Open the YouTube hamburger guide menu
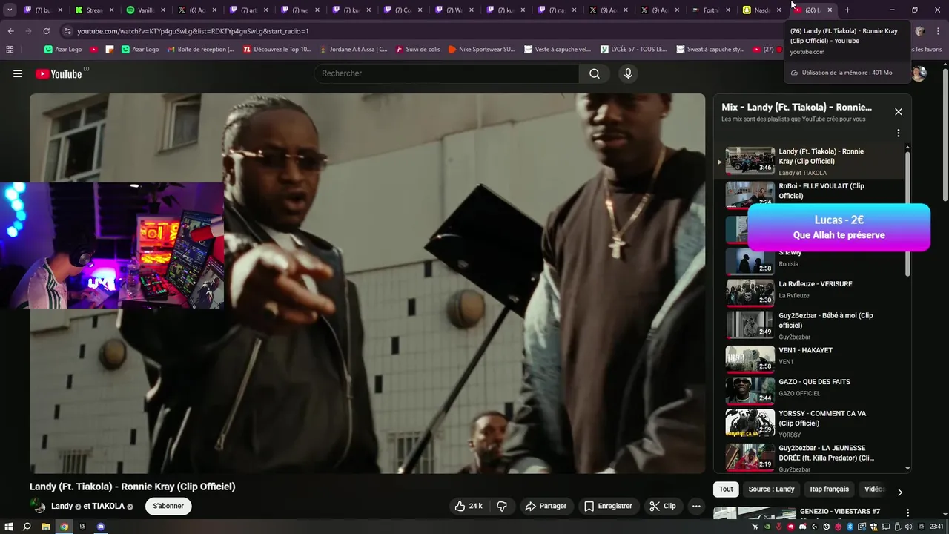949x534 pixels. click(x=18, y=73)
